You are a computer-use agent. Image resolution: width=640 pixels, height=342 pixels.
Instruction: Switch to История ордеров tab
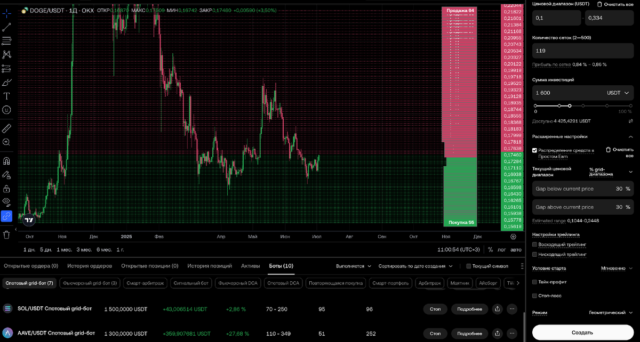click(x=90, y=265)
